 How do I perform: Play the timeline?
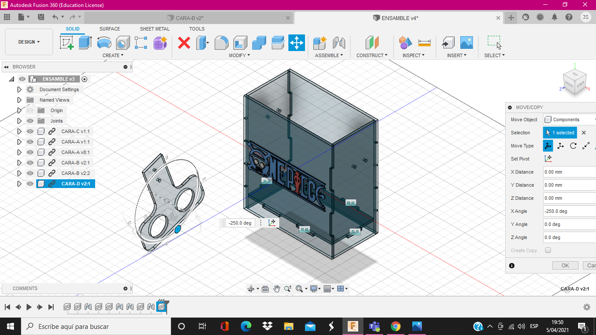pos(29,307)
